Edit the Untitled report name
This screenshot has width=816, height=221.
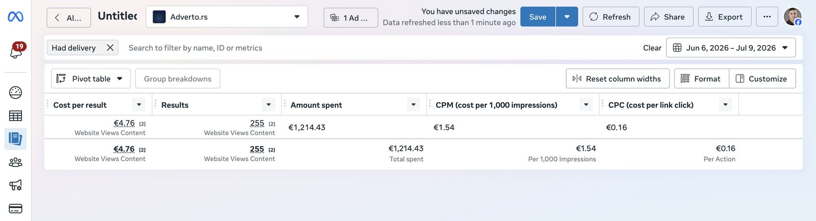[117, 16]
